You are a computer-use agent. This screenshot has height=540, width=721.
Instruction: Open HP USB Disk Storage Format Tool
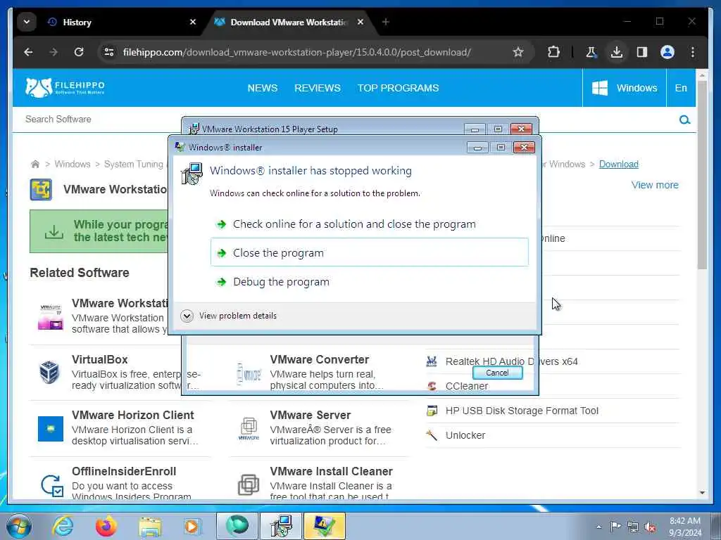pyautogui.click(x=522, y=411)
